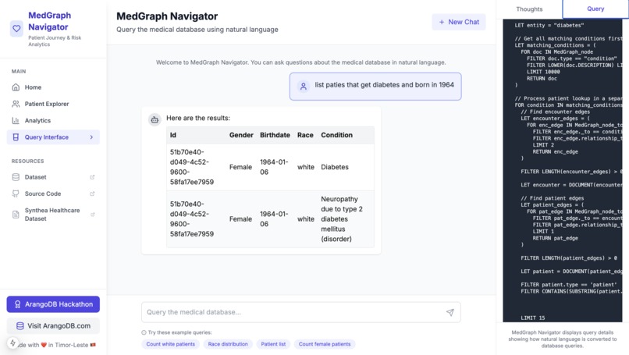Click the Source Code repository icon
Screen dimensions: 629x355
pos(16,193)
